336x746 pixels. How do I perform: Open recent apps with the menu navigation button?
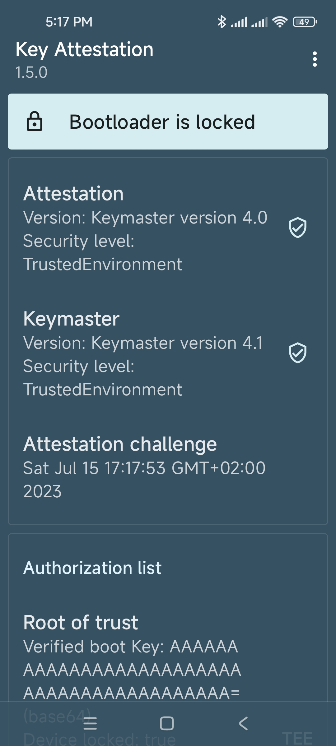(x=90, y=724)
